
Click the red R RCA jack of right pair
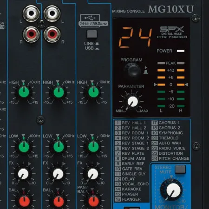(x=52, y=34)
